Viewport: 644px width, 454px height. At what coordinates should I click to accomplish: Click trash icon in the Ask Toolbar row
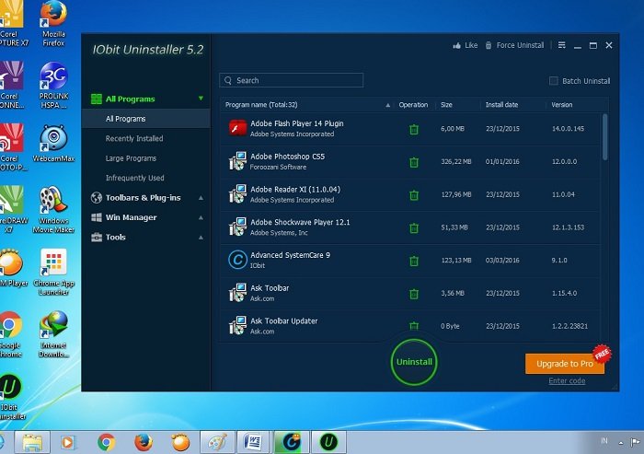414,294
